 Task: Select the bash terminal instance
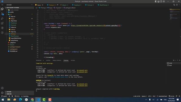[x=174, y=65]
